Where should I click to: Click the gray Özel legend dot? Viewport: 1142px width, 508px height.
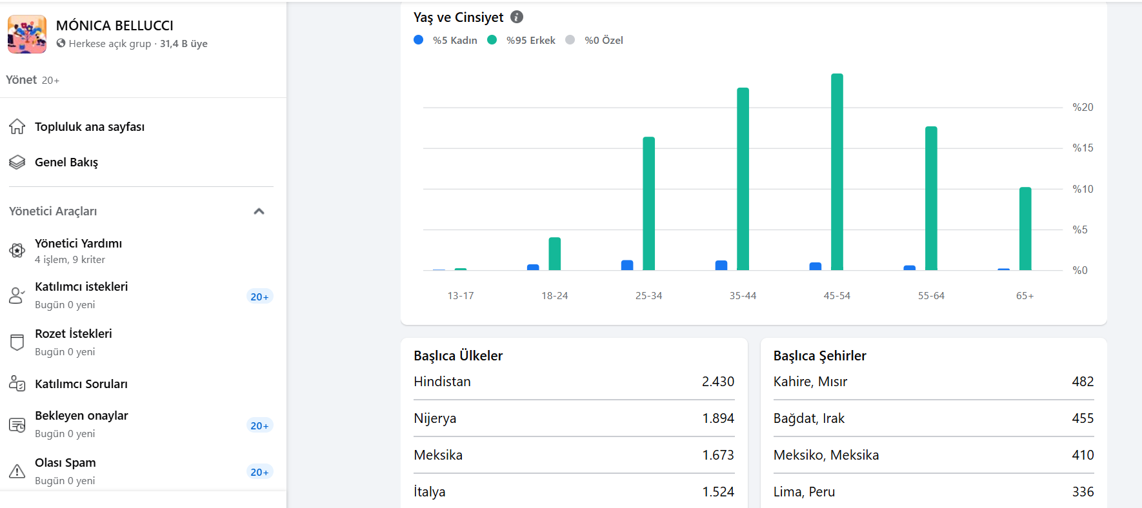point(570,40)
